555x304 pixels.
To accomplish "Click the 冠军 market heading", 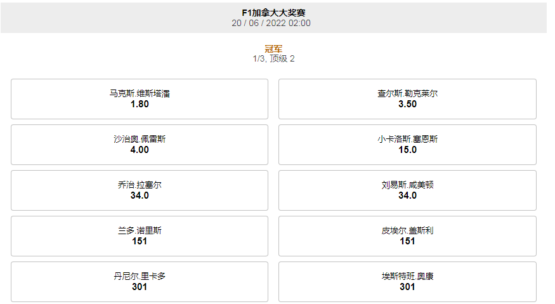I will [x=273, y=49].
